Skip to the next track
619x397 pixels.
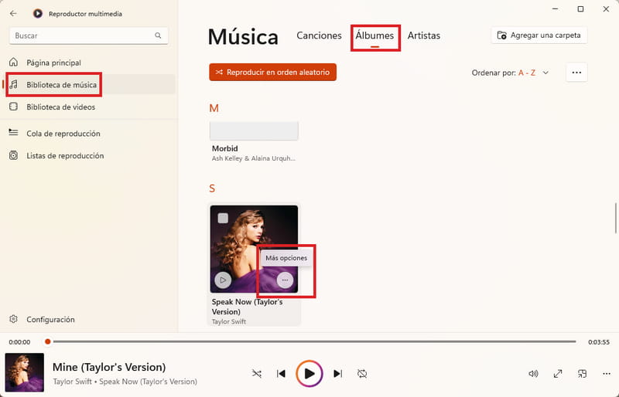337,373
